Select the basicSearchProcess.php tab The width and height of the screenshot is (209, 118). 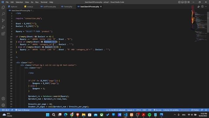coord(89,7)
